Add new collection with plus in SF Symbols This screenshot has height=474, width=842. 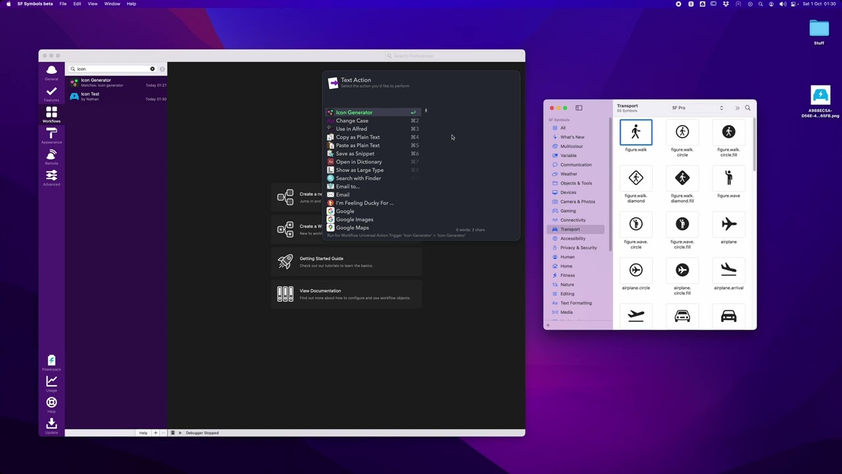[548, 325]
